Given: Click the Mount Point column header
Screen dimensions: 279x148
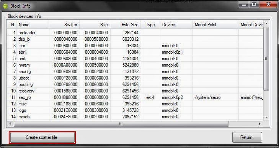Looking at the screenshot, I should 215,25.
